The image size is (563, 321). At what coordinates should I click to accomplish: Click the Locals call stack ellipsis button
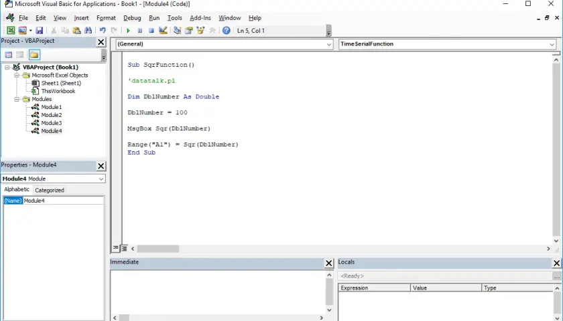click(556, 276)
